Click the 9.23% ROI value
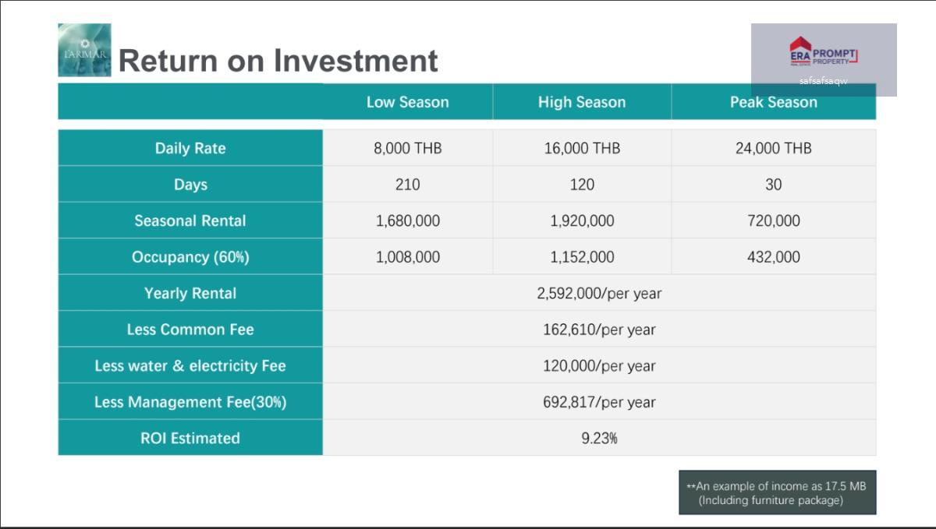 coord(599,438)
